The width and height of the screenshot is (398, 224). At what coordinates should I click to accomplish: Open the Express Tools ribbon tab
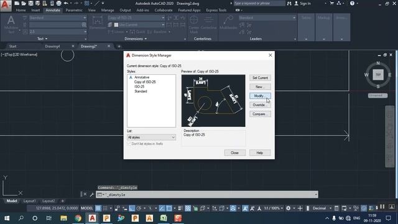click(216, 11)
